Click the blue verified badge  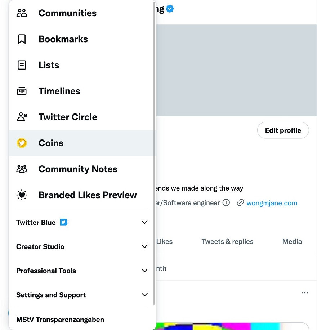pos(170,9)
